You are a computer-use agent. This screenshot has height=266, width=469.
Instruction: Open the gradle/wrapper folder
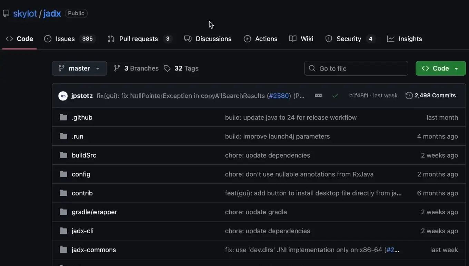click(94, 212)
